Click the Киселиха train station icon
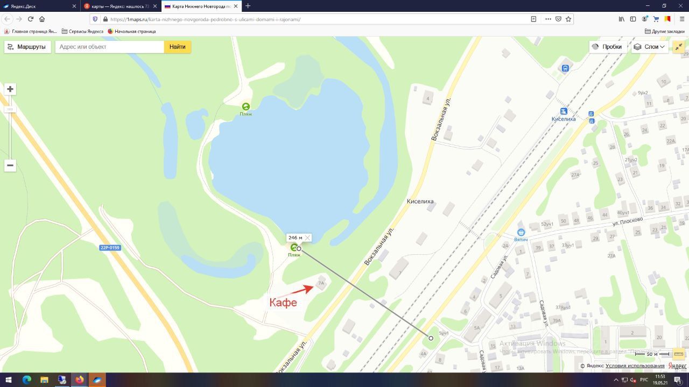 point(564,111)
